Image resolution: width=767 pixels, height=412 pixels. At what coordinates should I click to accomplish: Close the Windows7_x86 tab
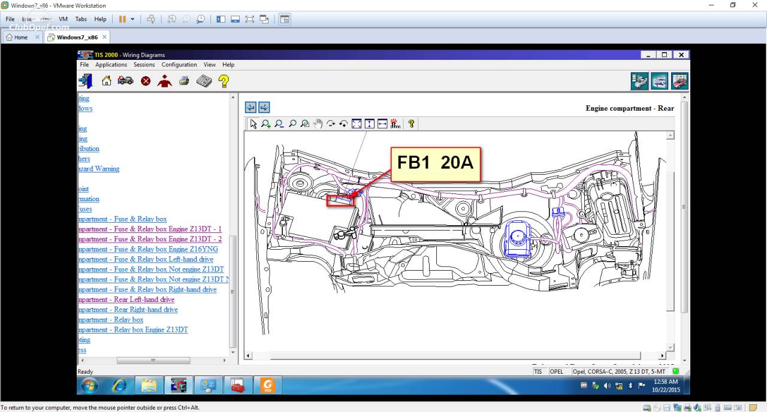[104, 37]
